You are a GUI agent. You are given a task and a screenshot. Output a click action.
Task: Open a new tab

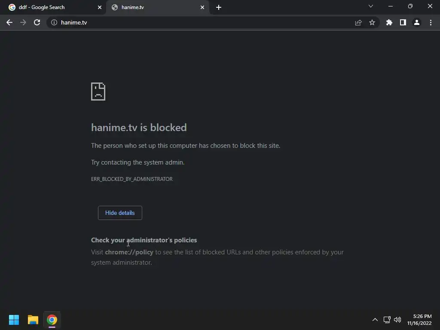click(219, 7)
